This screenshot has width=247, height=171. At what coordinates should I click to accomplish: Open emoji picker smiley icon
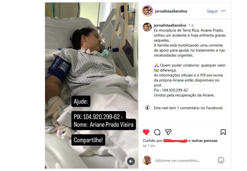[221, 160]
